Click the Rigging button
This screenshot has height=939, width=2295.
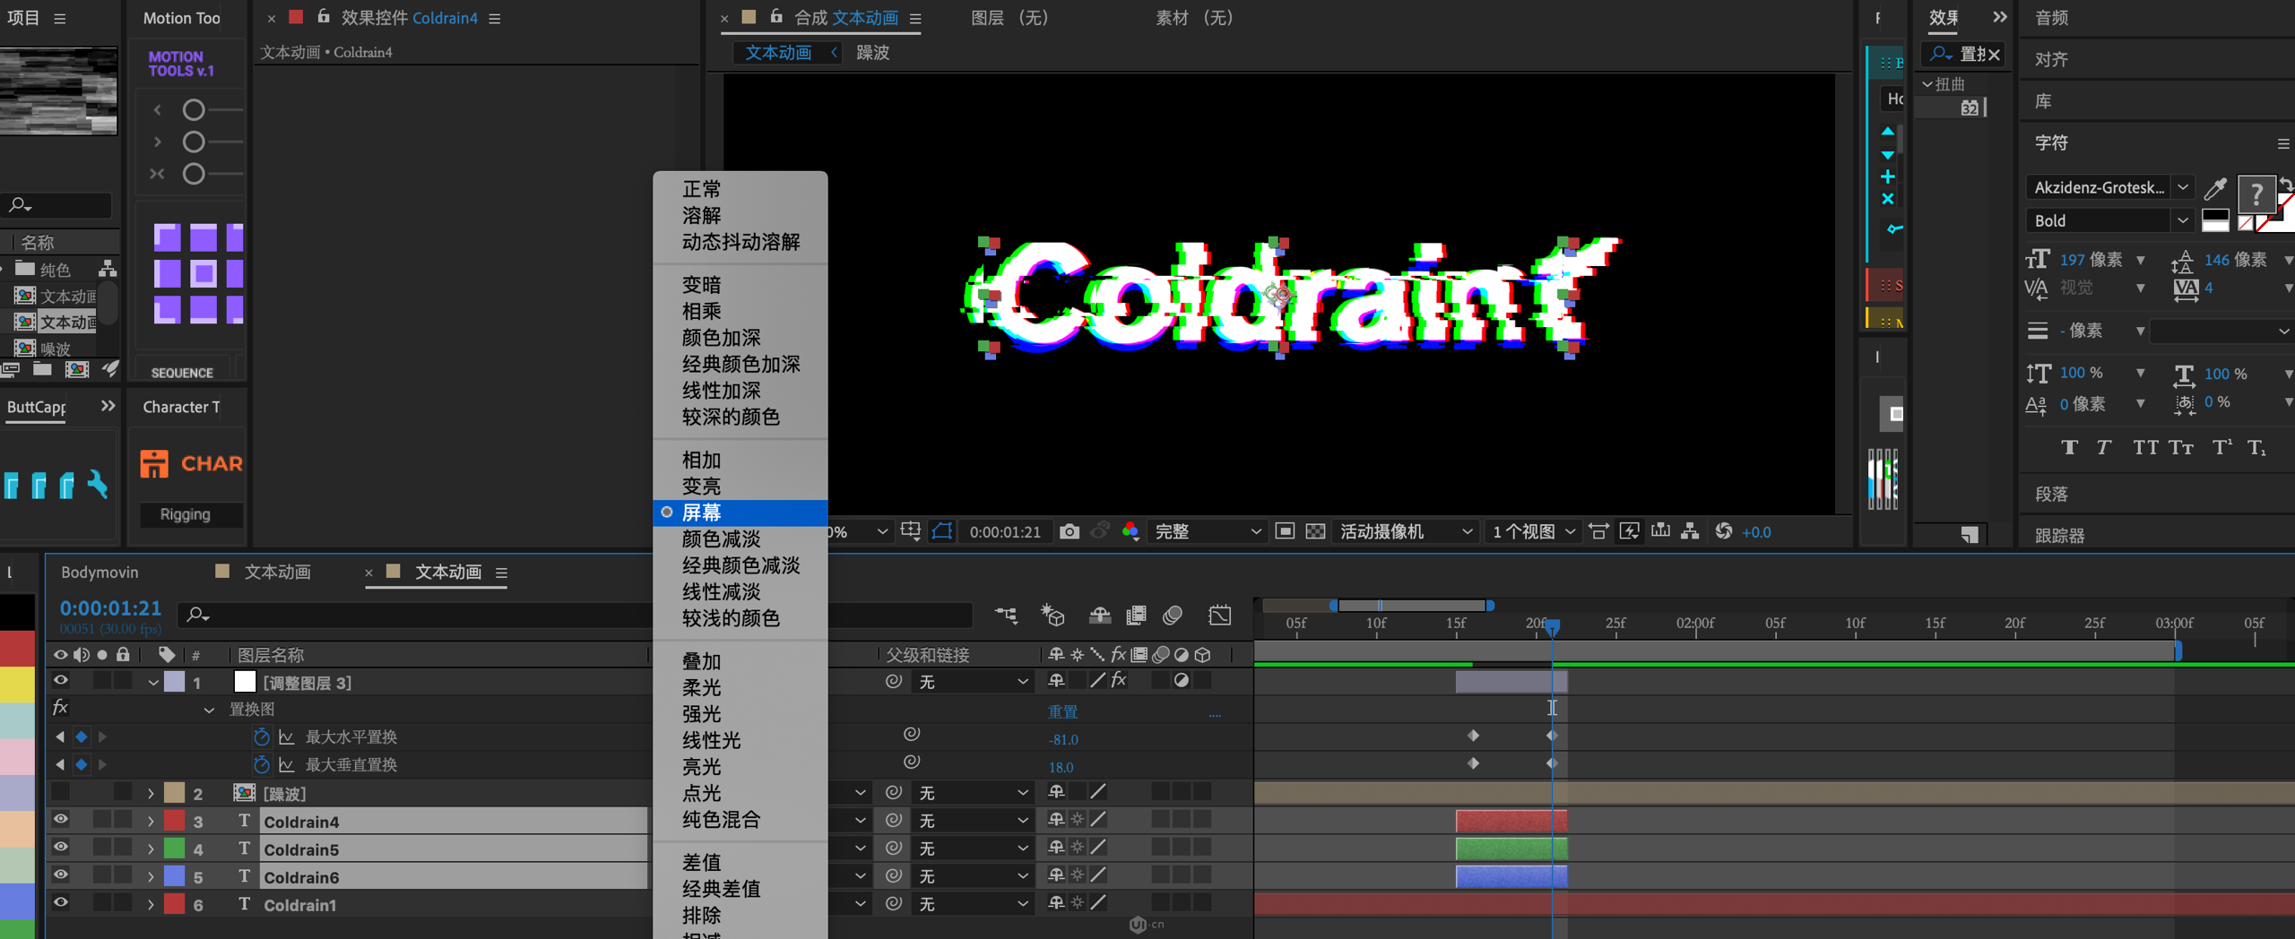(x=186, y=514)
